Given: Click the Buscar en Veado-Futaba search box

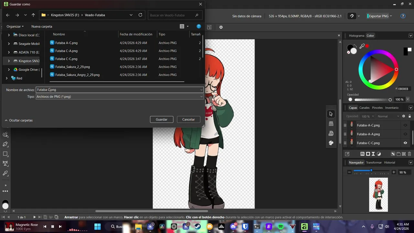Looking at the screenshot, I should pyautogui.click(x=175, y=15).
